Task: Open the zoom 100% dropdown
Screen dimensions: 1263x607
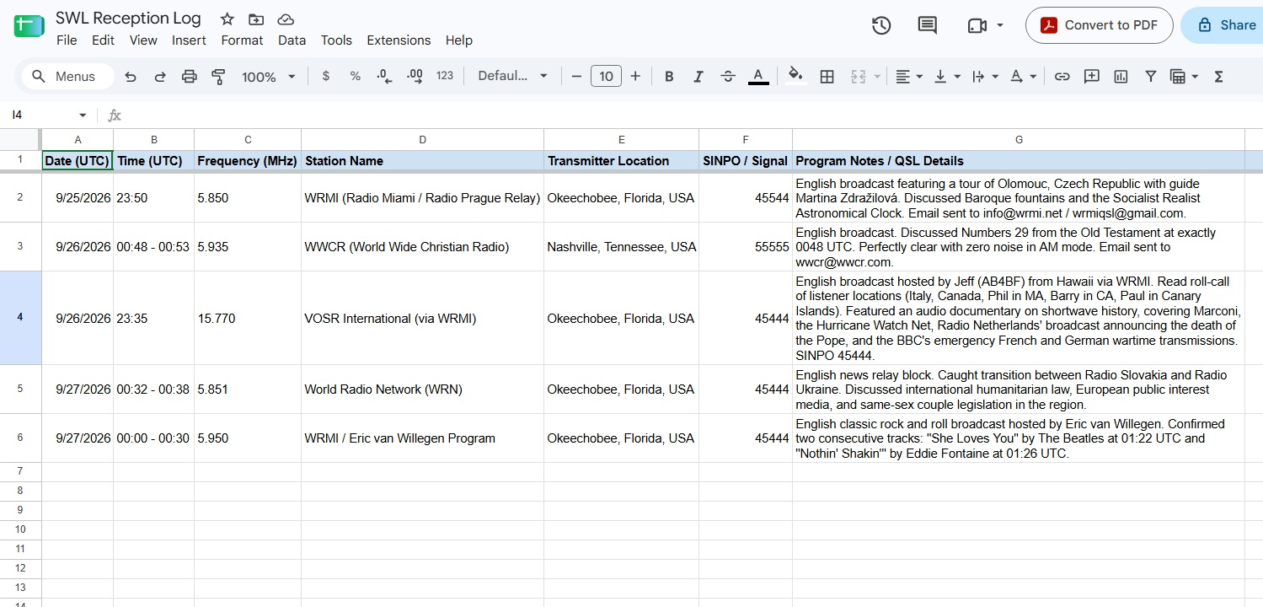Action: 268,77
